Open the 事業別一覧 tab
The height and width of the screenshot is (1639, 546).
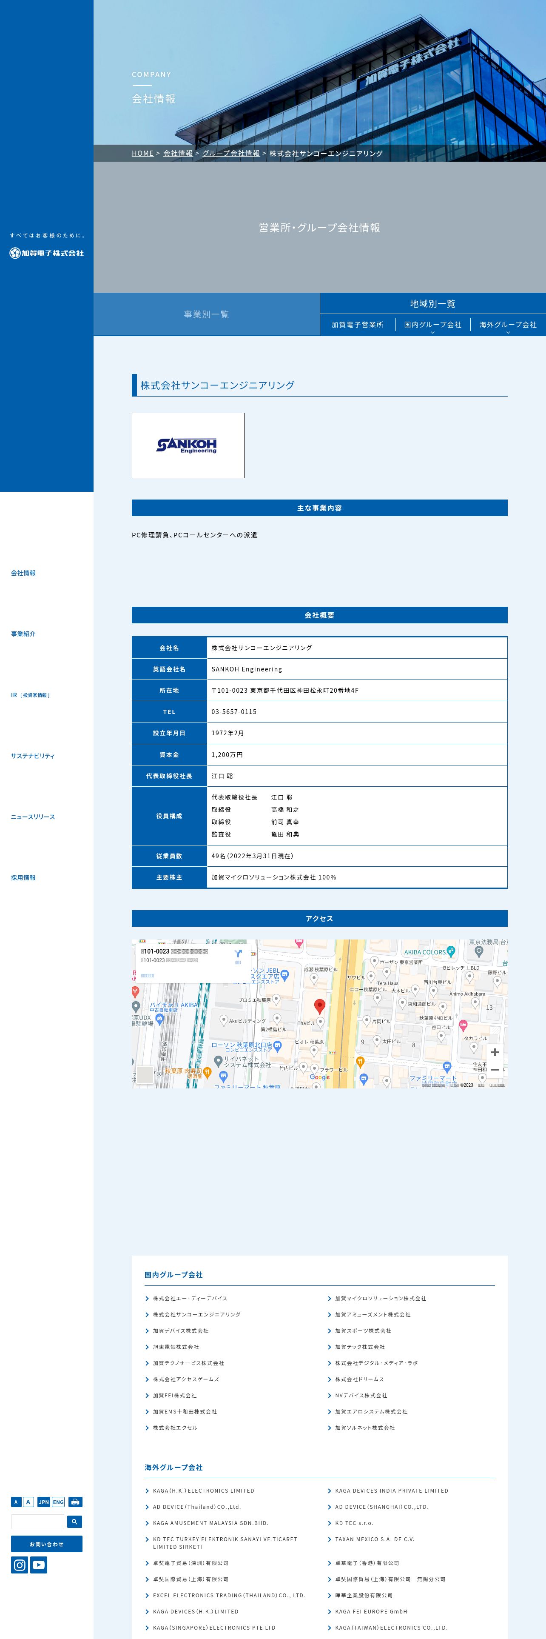point(207,314)
